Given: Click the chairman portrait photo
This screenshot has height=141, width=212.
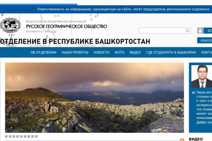Looking at the screenshot, I should (x=202, y=76).
